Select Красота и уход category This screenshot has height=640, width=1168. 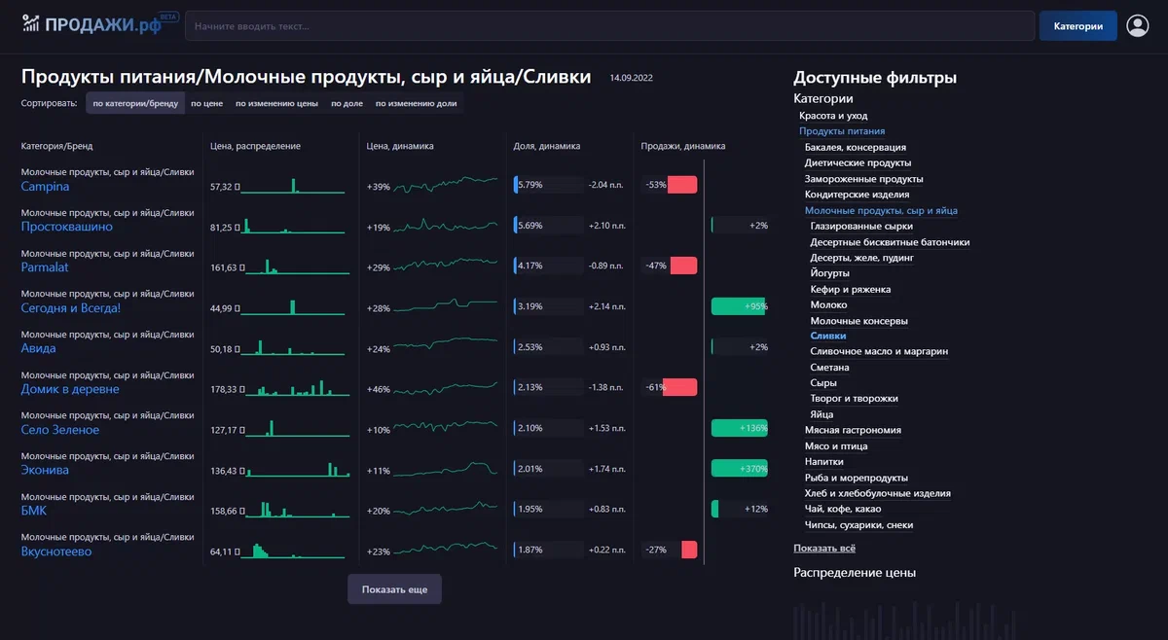point(833,116)
